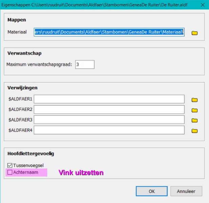Confirm the settings with OK
The height and width of the screenshot is (203, 209).
(x=151, y=191)
